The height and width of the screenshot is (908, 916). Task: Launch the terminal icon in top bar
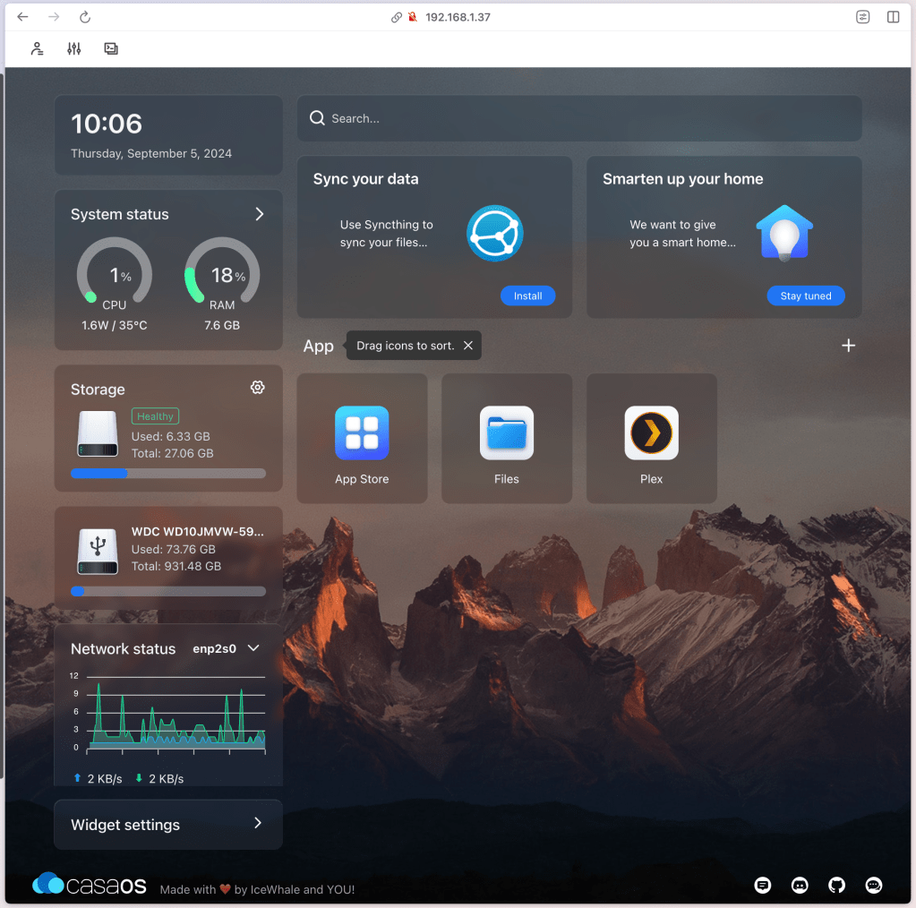pos(111,48)
